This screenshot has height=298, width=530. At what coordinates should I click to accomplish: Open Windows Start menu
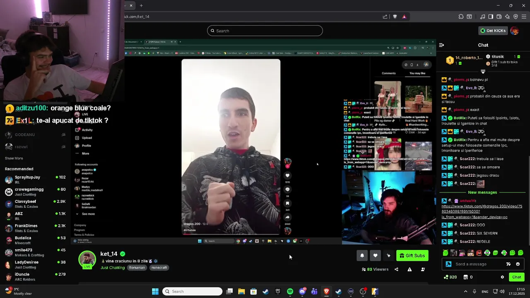(x=155, y=291)
